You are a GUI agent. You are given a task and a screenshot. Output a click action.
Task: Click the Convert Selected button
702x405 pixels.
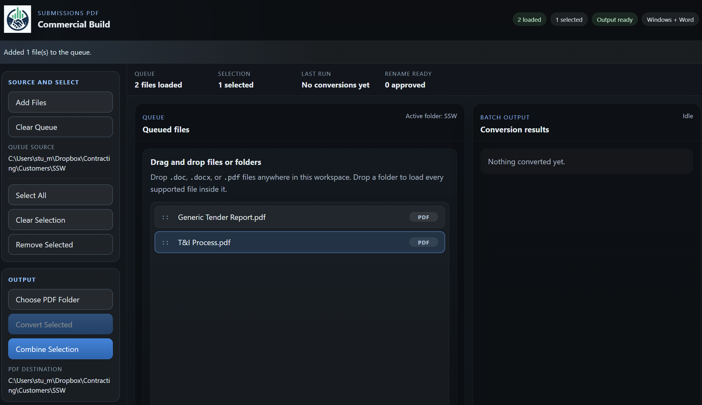[x=60, y=324]
